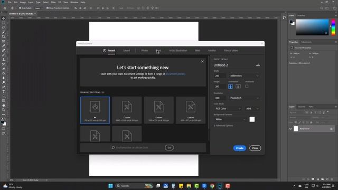Enable the Artboards checkbox
338x190 pixels.
(x=247, y=86)
